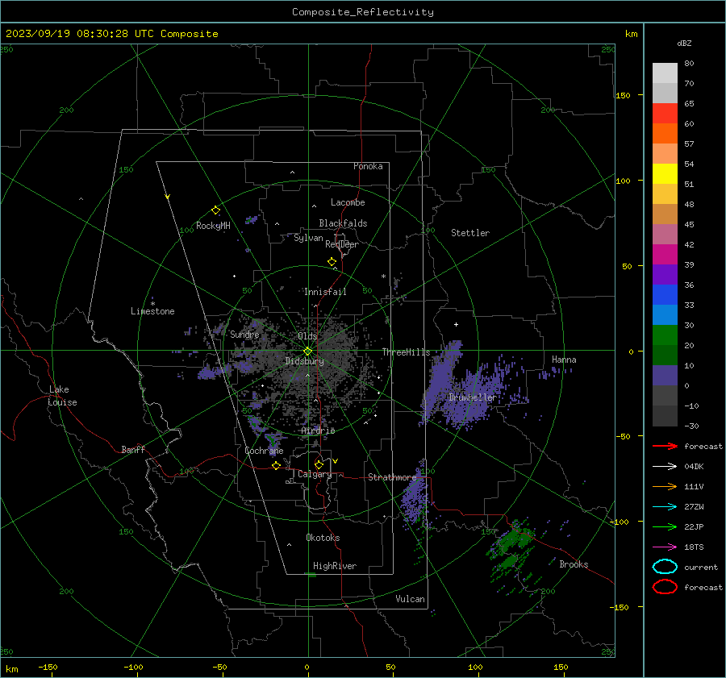Click the Strathmore town label
Image resolution: width=726 pixels, height=678 pixels.
click(x=392, y=477)
